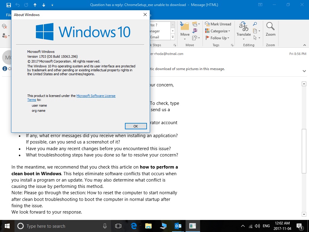Open the Action Center notifications

coord(299,226)
